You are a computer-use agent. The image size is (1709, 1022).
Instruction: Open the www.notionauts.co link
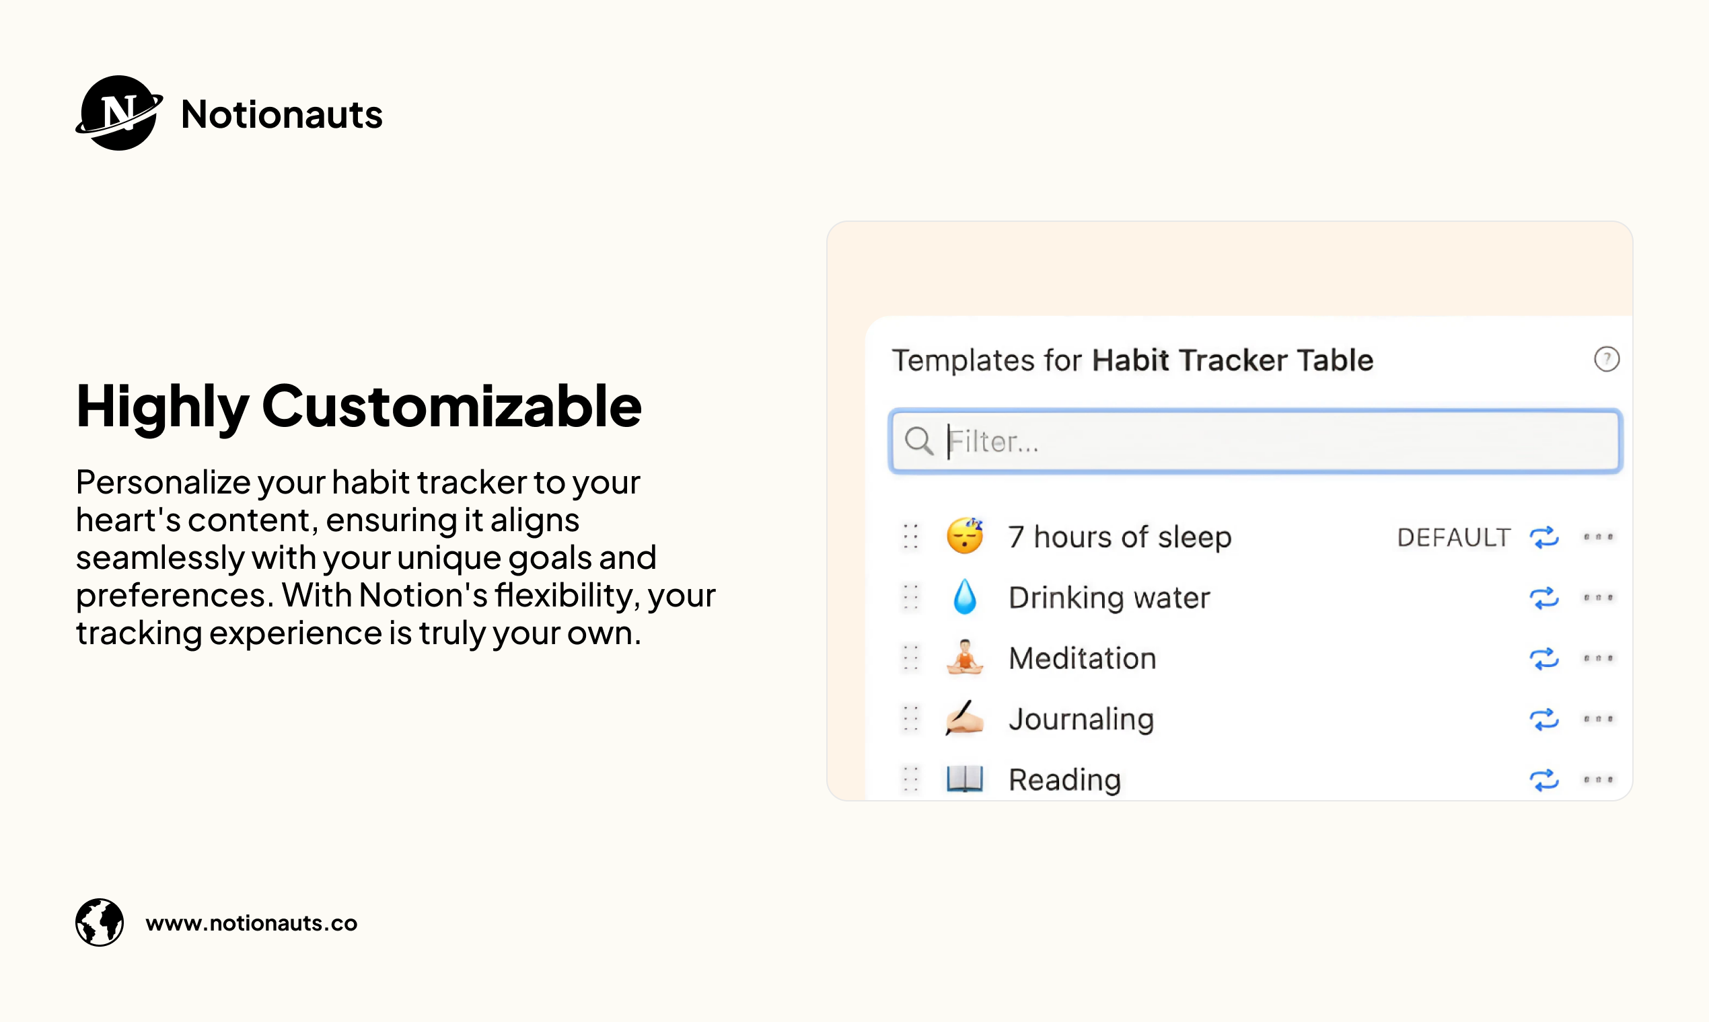pos(252,923)
